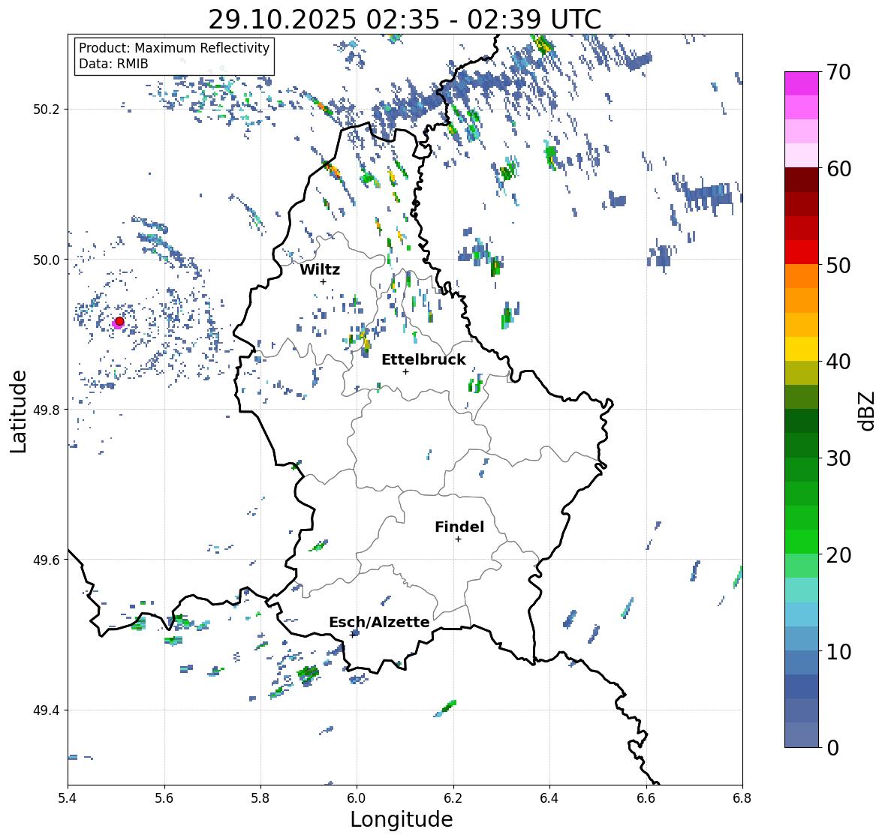The width and height of the screenshot is (885, 838).
Task: Click the title '29.10.2025 02:35 - 02:39 UTC'
Action: pyautogui.click(x=405, y=20)
